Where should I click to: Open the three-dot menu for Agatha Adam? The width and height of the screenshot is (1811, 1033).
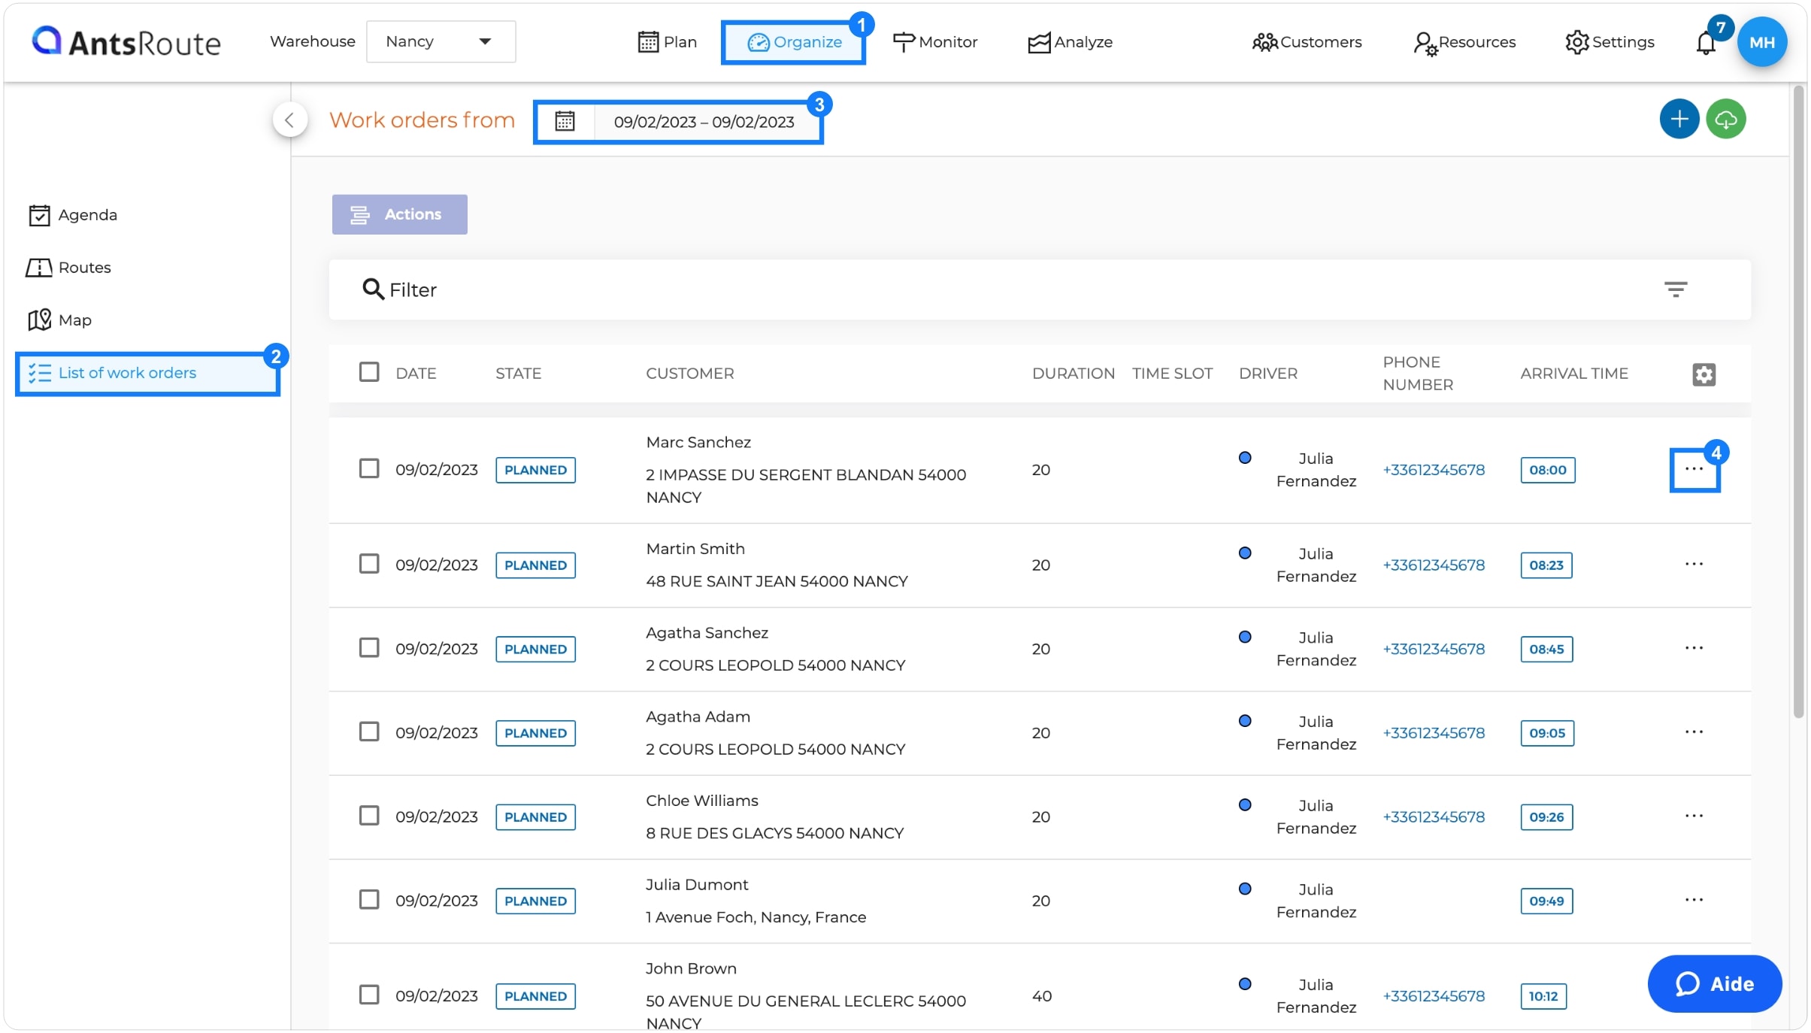tap(1694, 732)
